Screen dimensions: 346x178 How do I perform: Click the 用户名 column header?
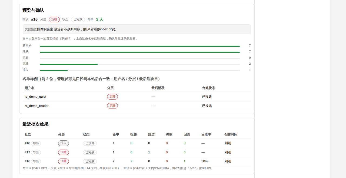[x=29, y=88]
